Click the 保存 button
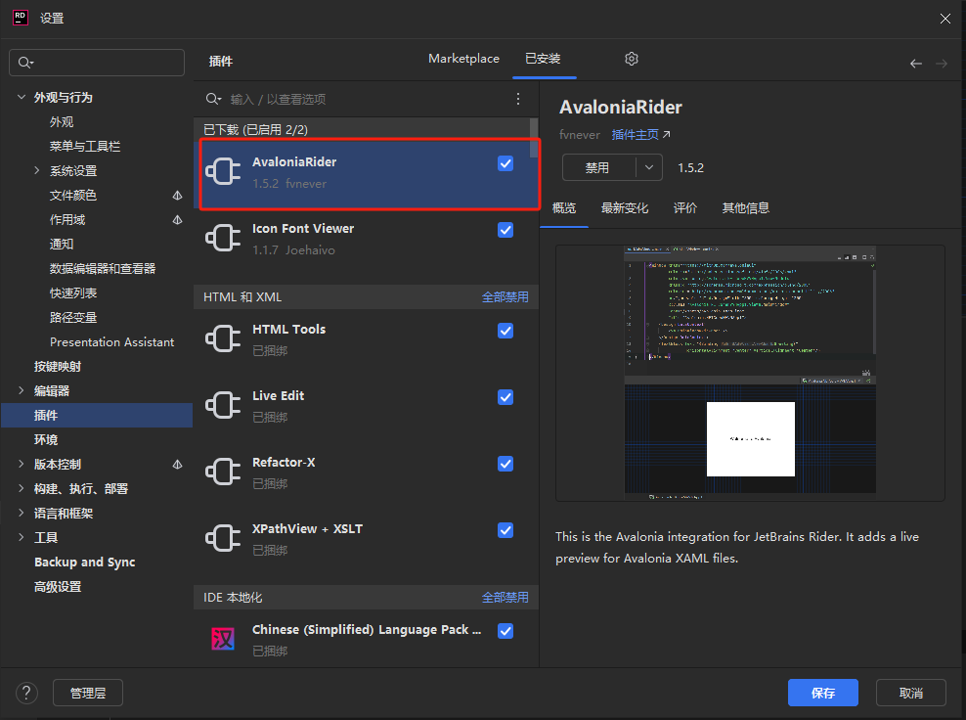This screenshot has width=966, height=720. click(x=823, y=693)
